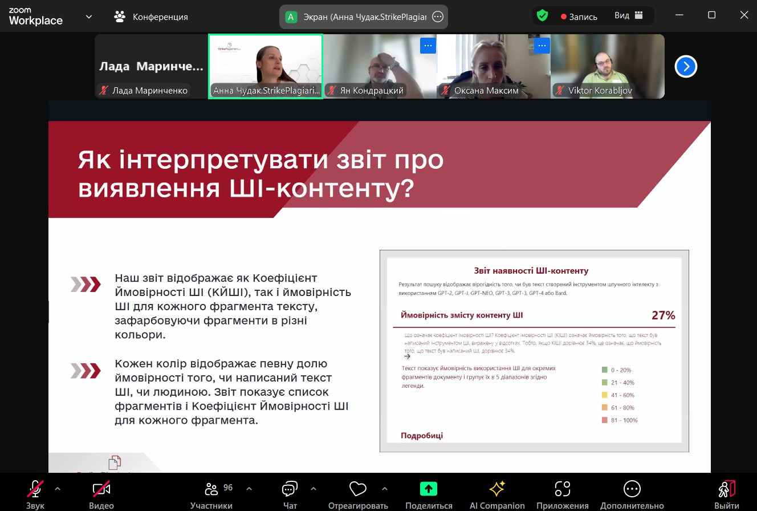Start camera with the Видео button
This screenshot has width=757, height=511.
pyautogui.click(x=101, y=494)
